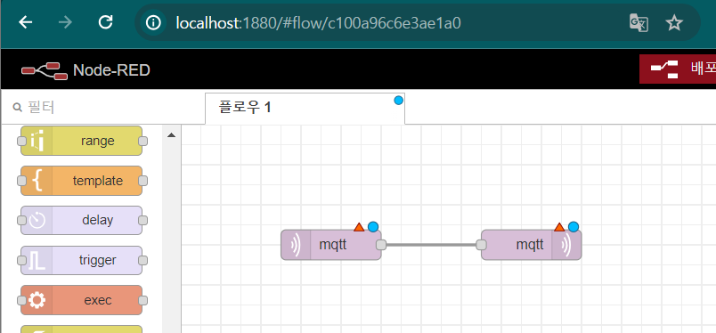This screenshot has height=333, width=716.
Task: Go back to the previous browser page
Action: click(x=25, y=22)
